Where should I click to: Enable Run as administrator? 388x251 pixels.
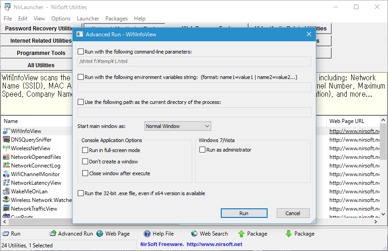(x=202, y=150)
